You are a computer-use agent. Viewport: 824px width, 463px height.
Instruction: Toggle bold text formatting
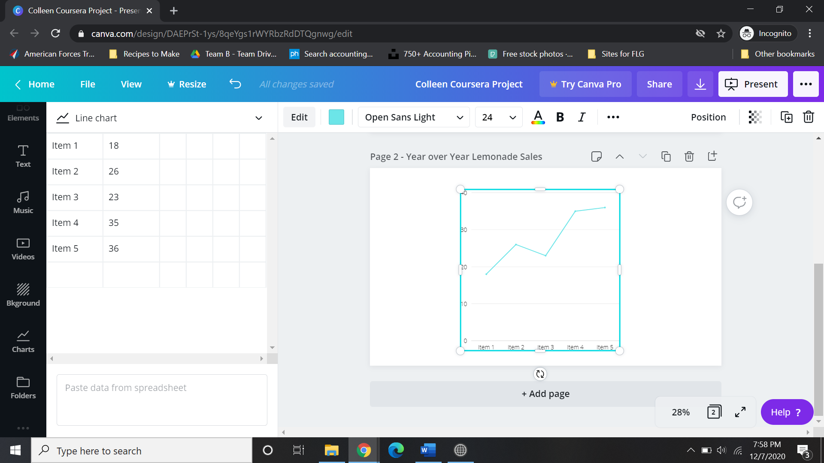tap(560, 117)
